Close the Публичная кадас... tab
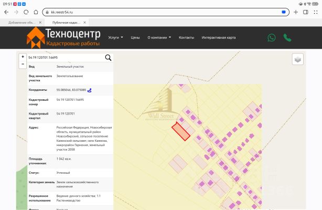The image size is (322, 210). 84,23
